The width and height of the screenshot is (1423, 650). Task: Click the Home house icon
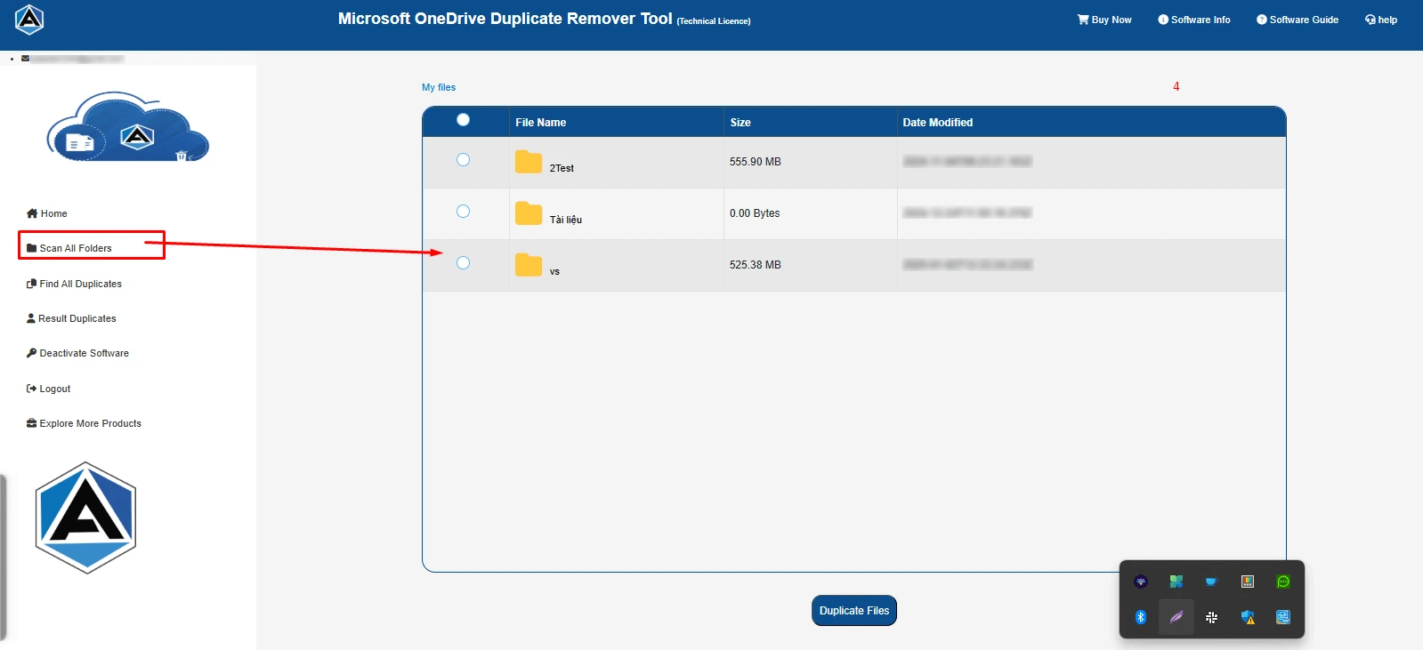(32, 213)
